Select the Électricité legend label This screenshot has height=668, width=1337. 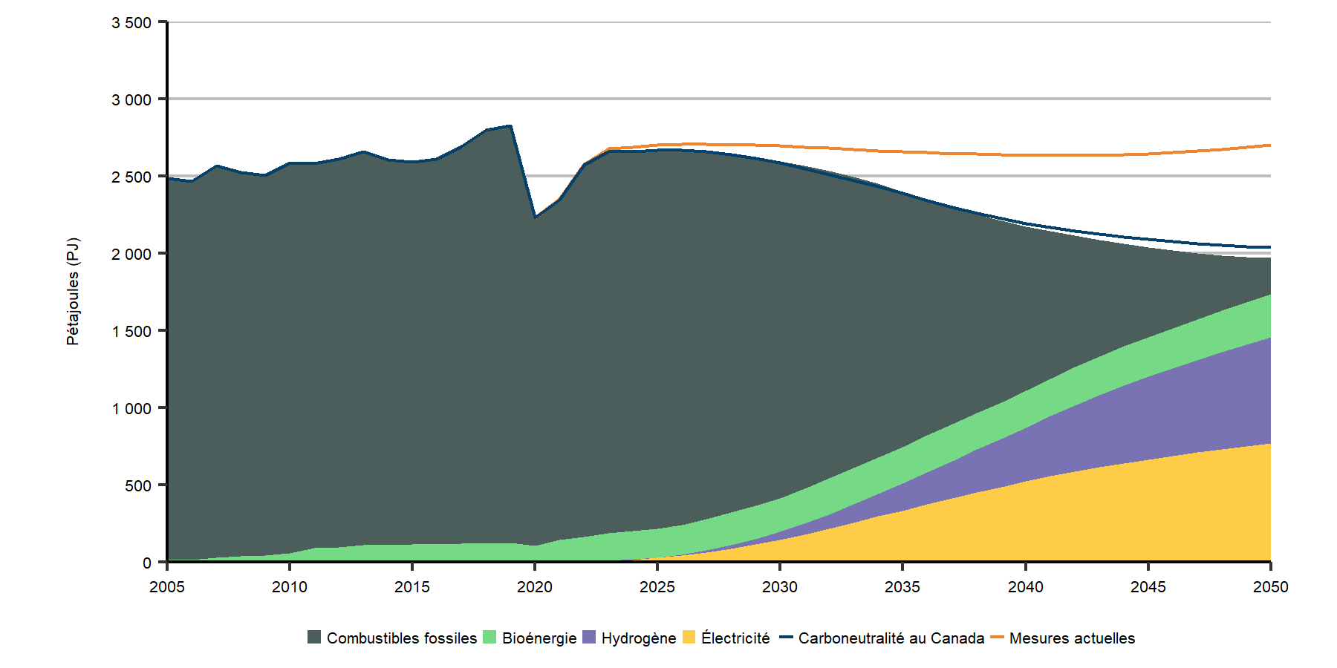tap(735, 638)
